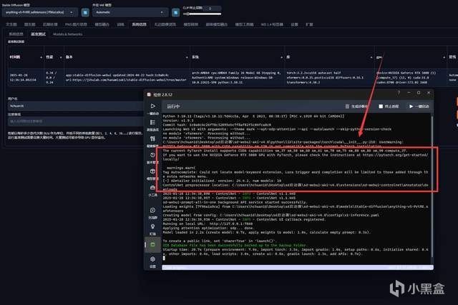Click the benchmark row app:stable-diffusion-webui version cell

tap(126, 78)
